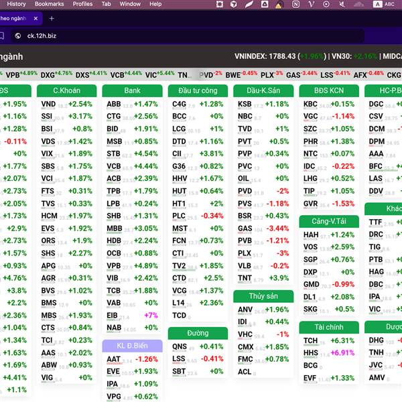The width and height of the screenshot is (402, 402).
Task: Select the Bank sector header
Action: coord(132,90)
